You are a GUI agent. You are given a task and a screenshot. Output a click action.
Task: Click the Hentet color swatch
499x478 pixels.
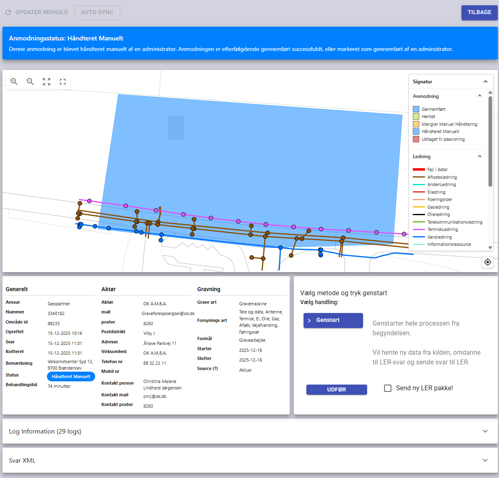[x=416, y=116]
